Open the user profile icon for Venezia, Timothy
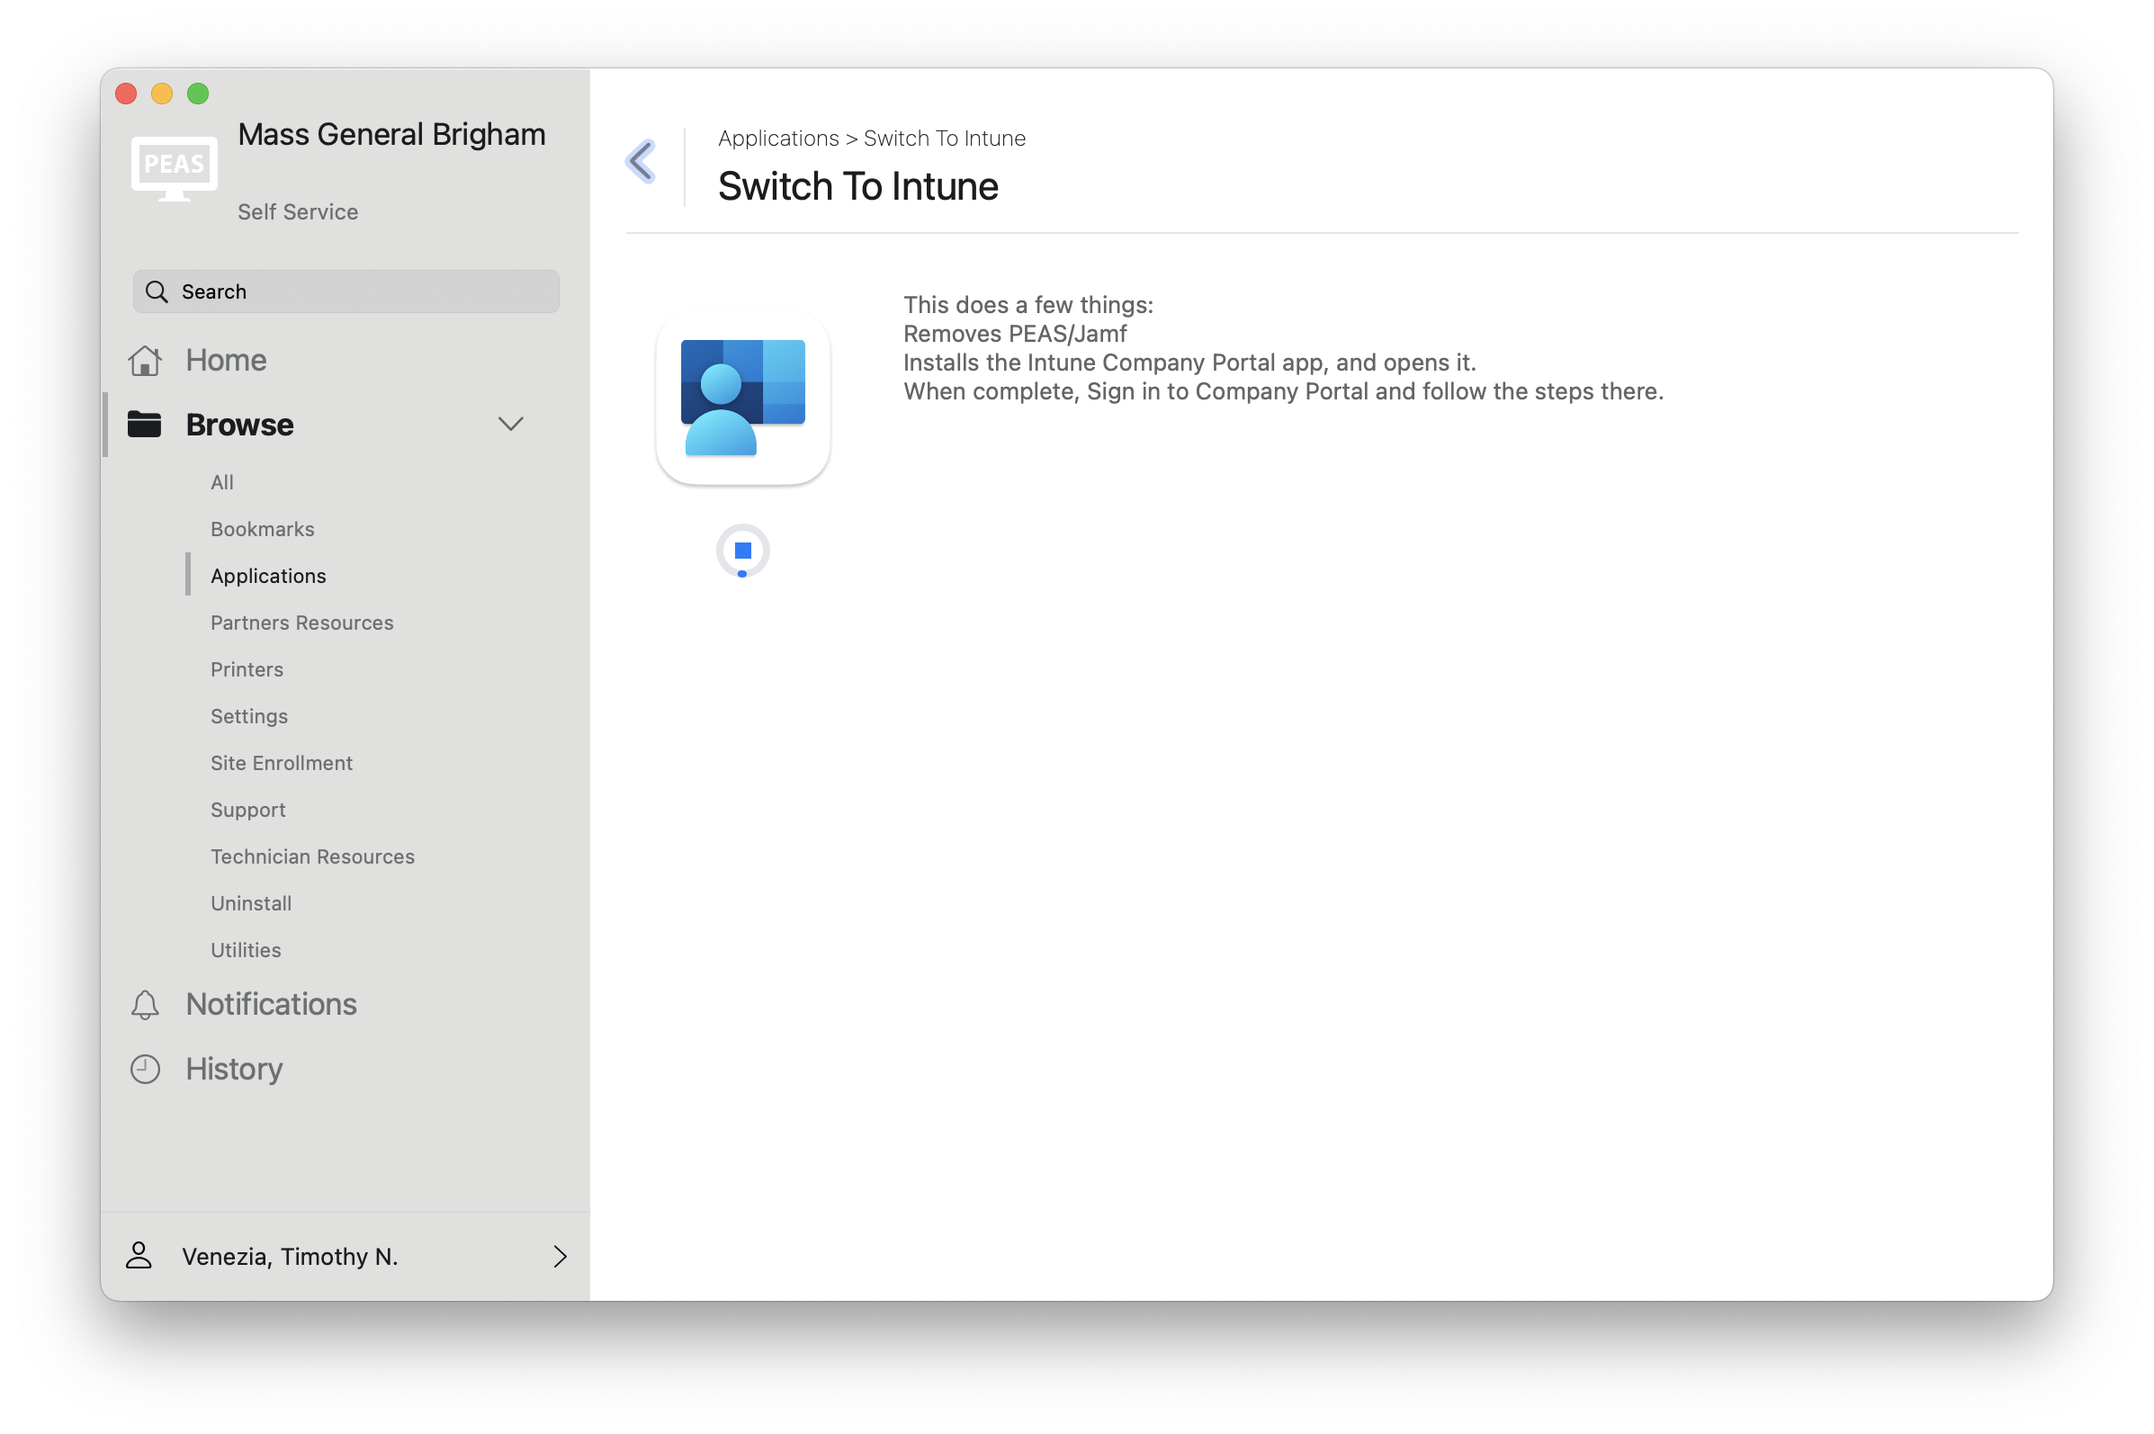Screen dimensions: 2154x1434 (x=139, y=1255)
